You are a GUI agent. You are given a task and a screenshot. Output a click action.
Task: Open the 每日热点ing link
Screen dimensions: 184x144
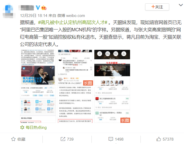pos(36,128)
